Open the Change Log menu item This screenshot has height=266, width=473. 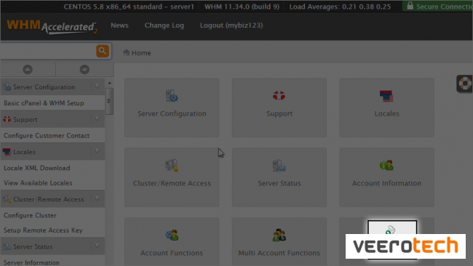[164, 25]
